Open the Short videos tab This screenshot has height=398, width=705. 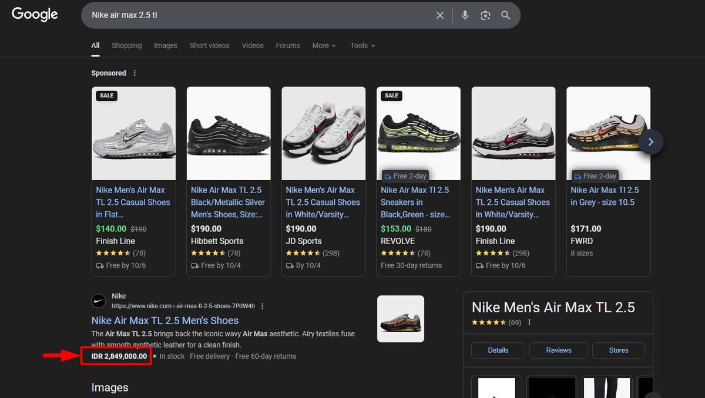(209, 45)
